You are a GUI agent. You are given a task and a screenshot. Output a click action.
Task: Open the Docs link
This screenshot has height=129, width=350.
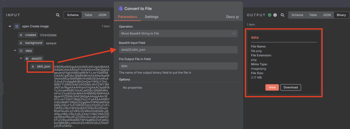click(232, 17)
